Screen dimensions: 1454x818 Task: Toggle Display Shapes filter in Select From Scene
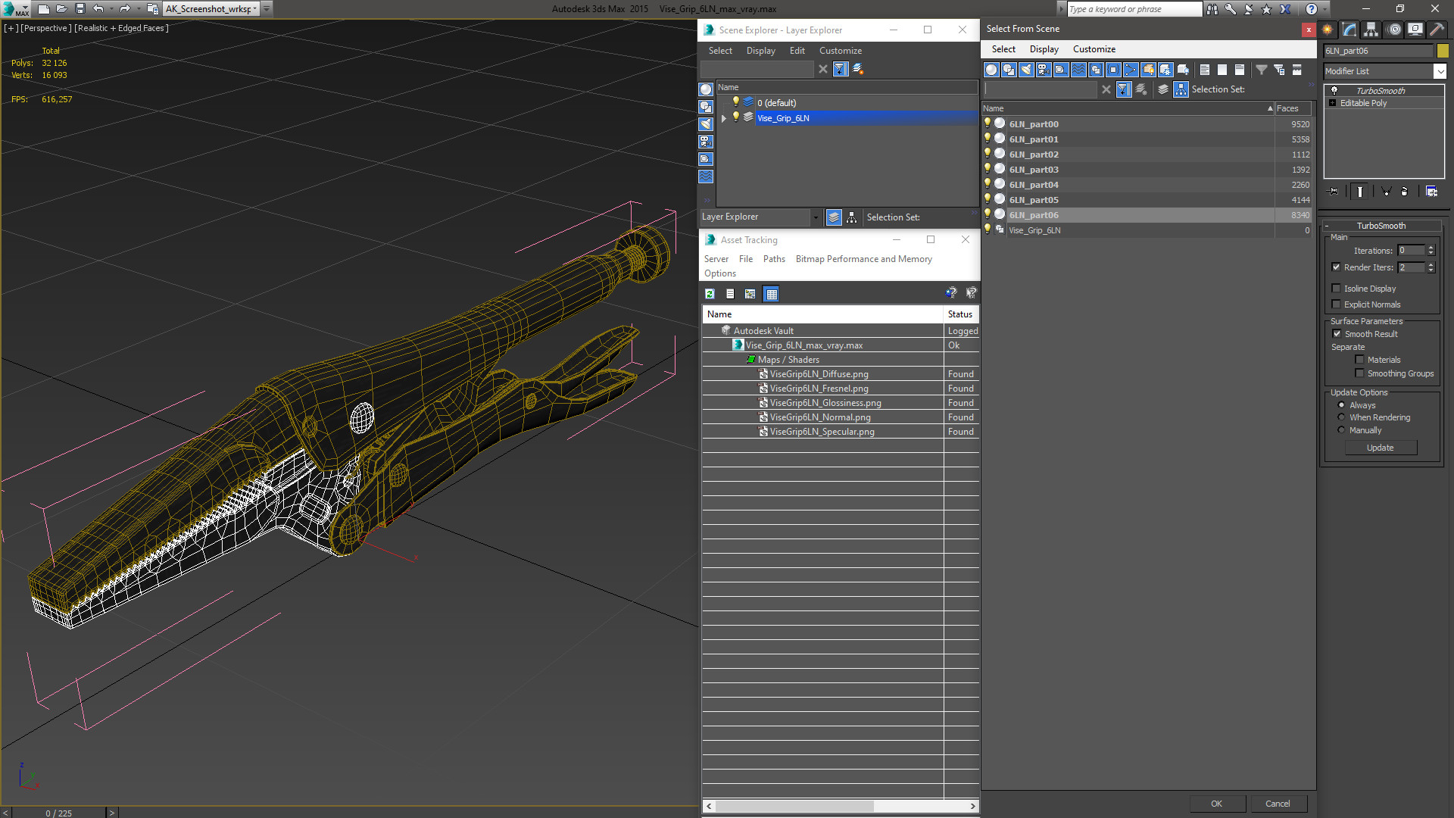[1009, 70]
